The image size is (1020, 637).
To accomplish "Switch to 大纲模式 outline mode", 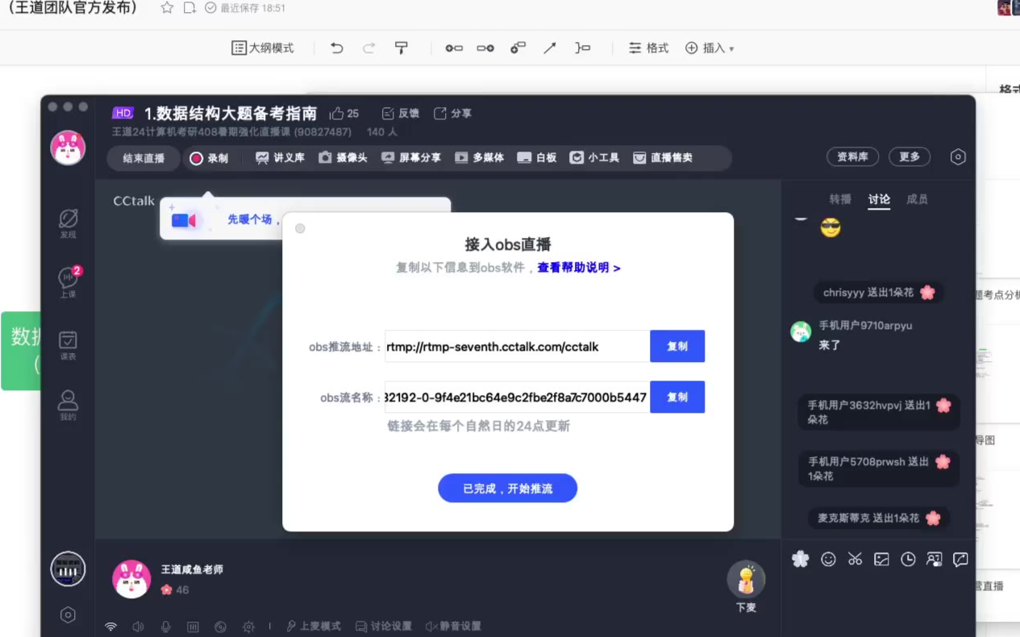I will (263, 48).
